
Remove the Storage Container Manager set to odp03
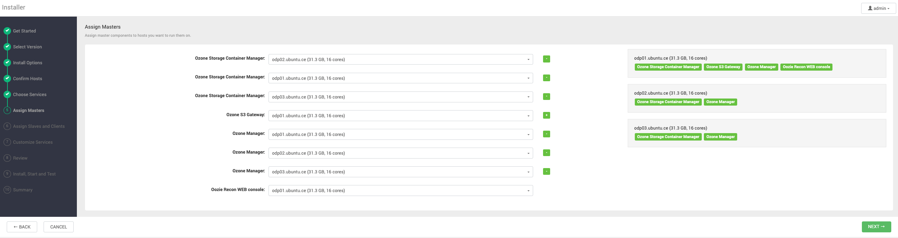click(546, 96)
